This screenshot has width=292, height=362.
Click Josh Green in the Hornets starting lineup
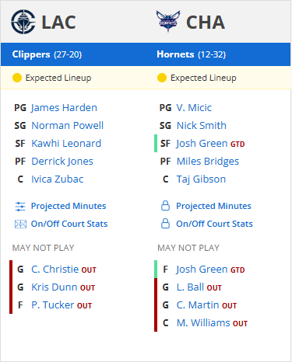[x=202, y=144]
